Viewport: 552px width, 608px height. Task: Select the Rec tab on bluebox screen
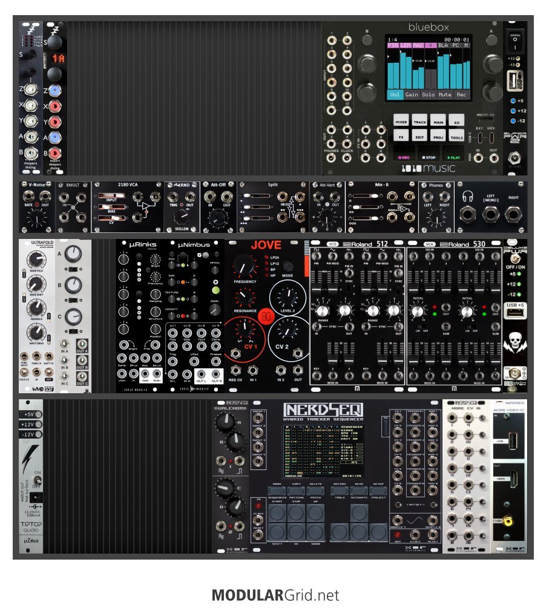coord(461,94)
